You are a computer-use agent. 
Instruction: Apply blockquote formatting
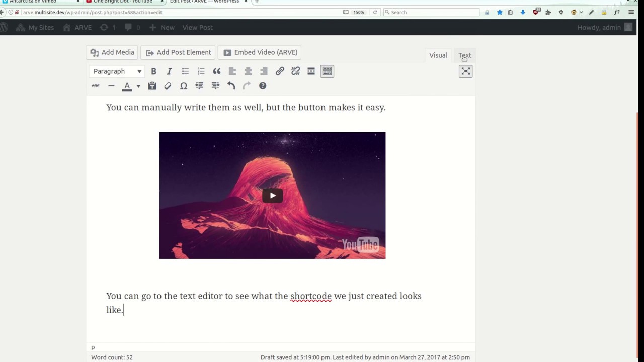tap(217, 71)
